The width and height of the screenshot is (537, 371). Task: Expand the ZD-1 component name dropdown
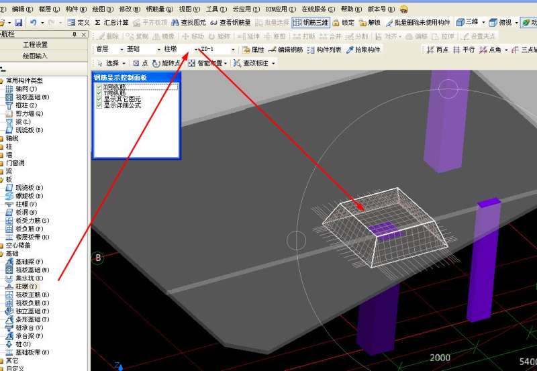233,50
